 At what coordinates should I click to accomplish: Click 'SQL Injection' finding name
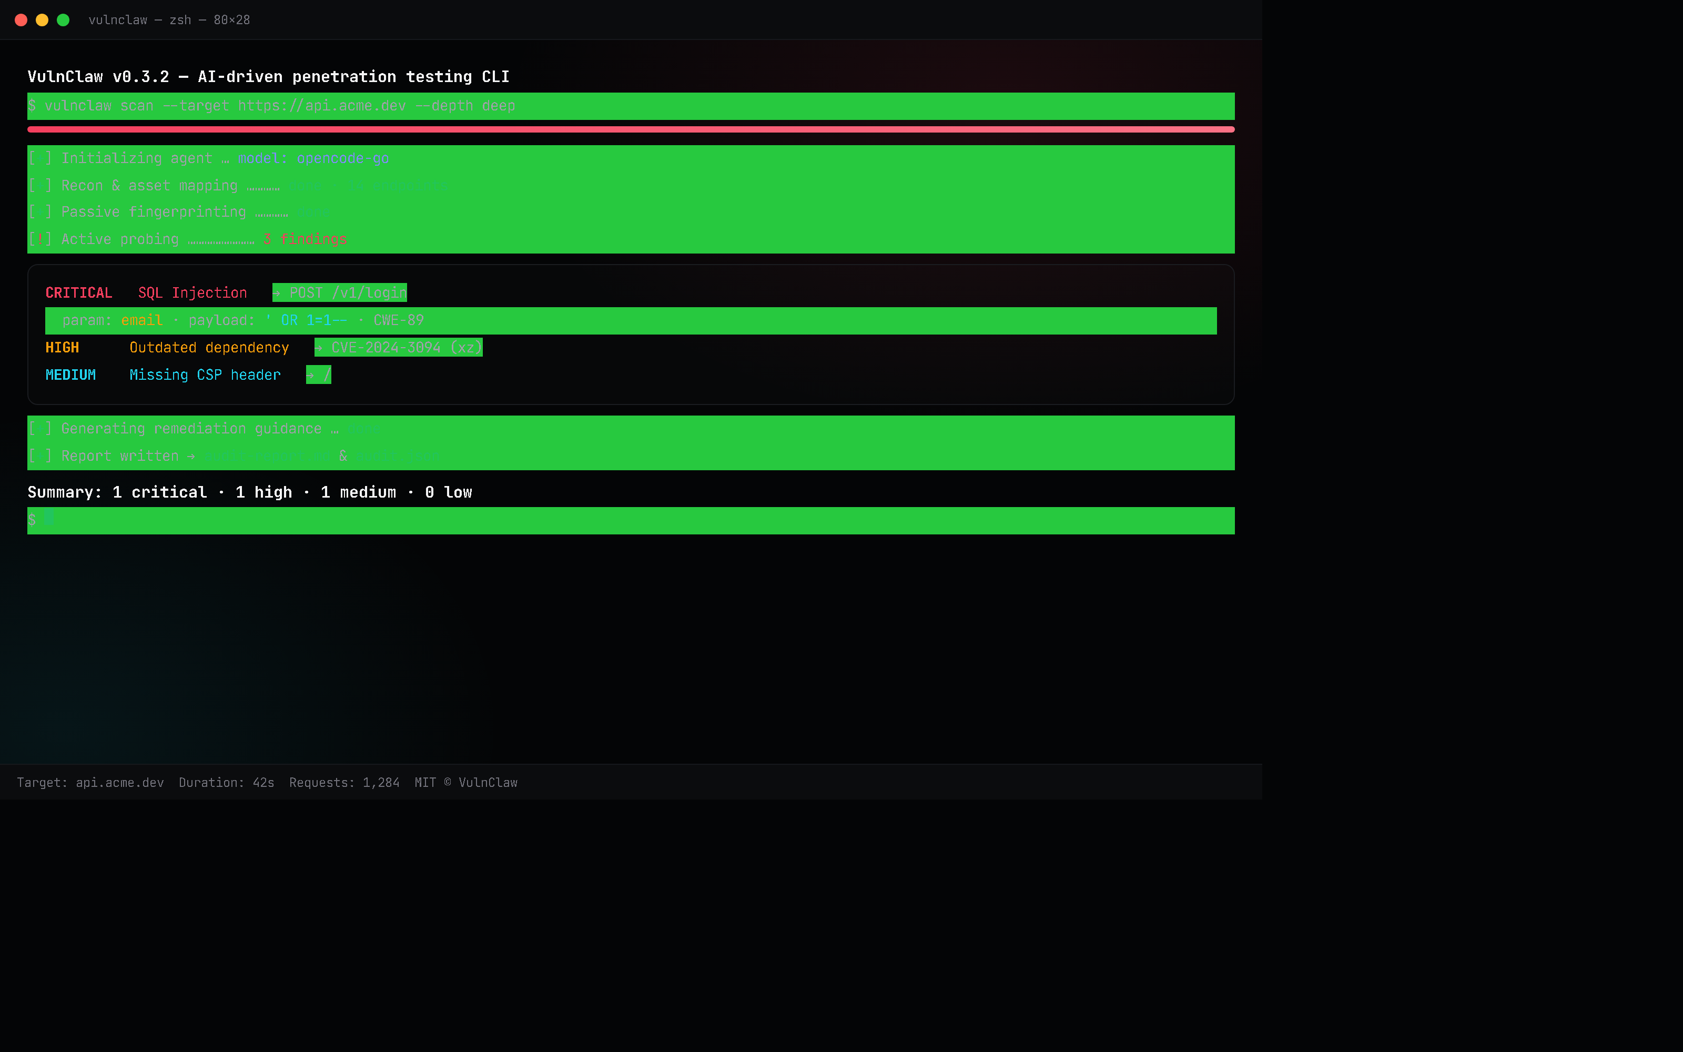tap(192, 293)
